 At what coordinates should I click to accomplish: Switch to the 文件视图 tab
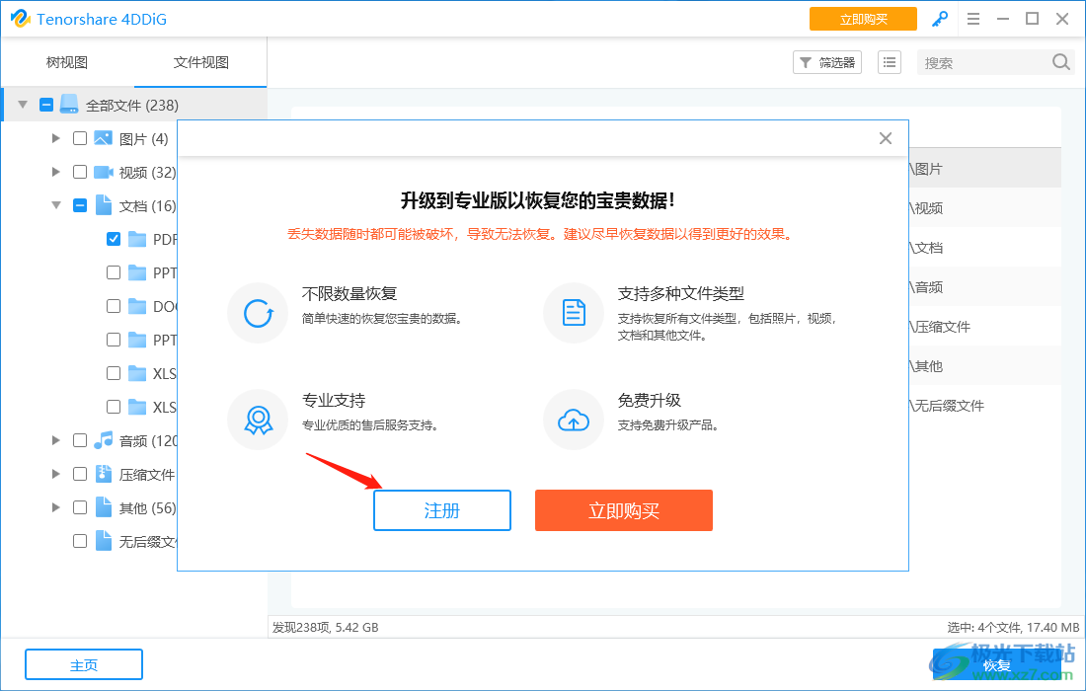(200, 62)
